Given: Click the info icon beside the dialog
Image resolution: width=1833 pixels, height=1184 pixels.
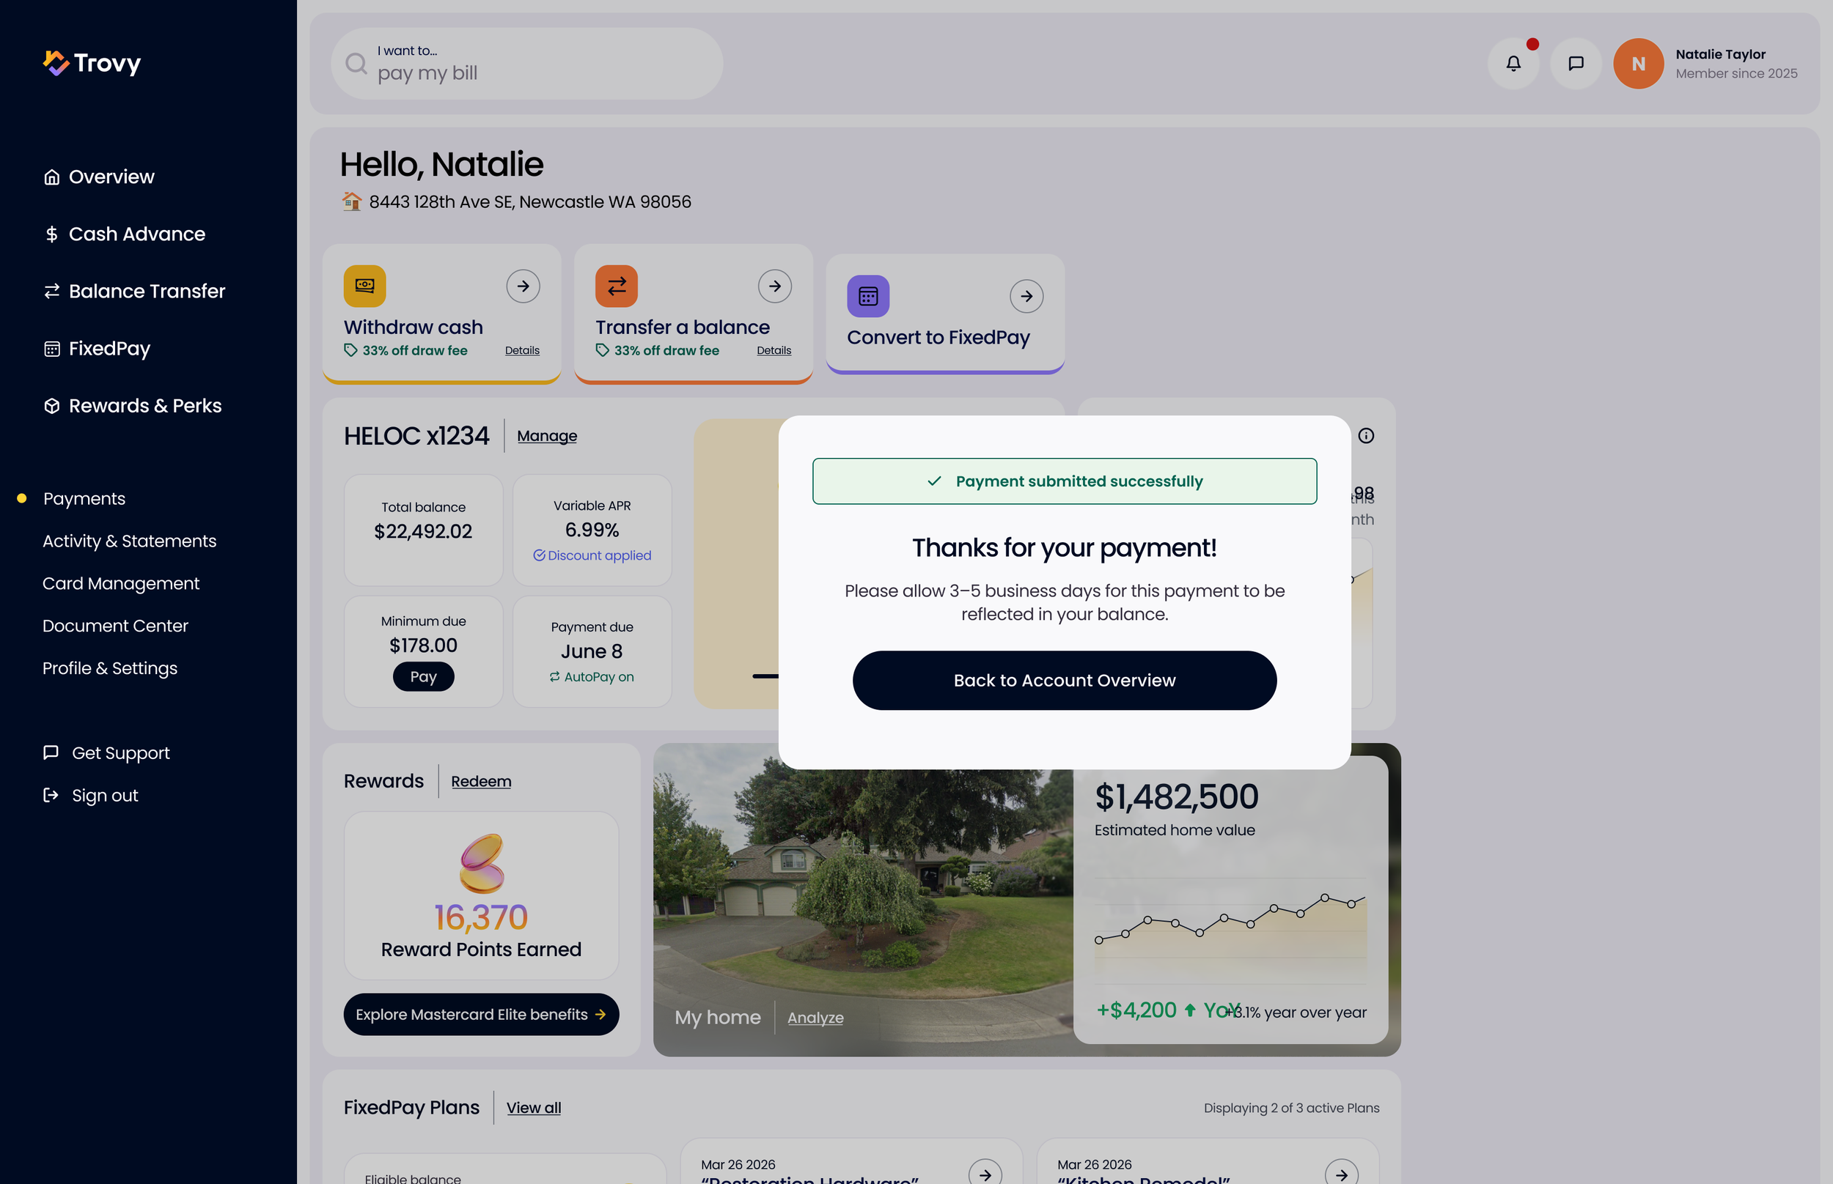Looking at the screenshot, I should pyautogui.click(x=1366, y=436).
